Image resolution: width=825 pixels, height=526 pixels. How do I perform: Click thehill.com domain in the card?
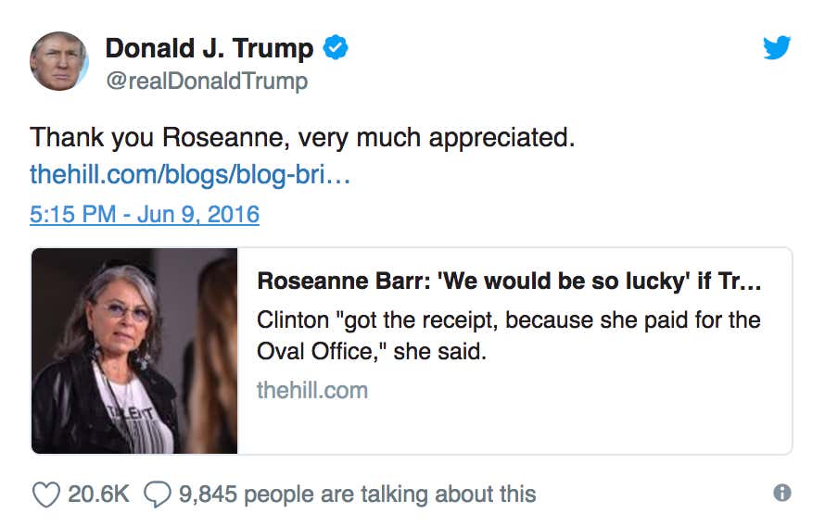(312, 391)
